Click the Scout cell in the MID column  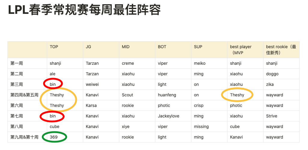coord(127,95)
